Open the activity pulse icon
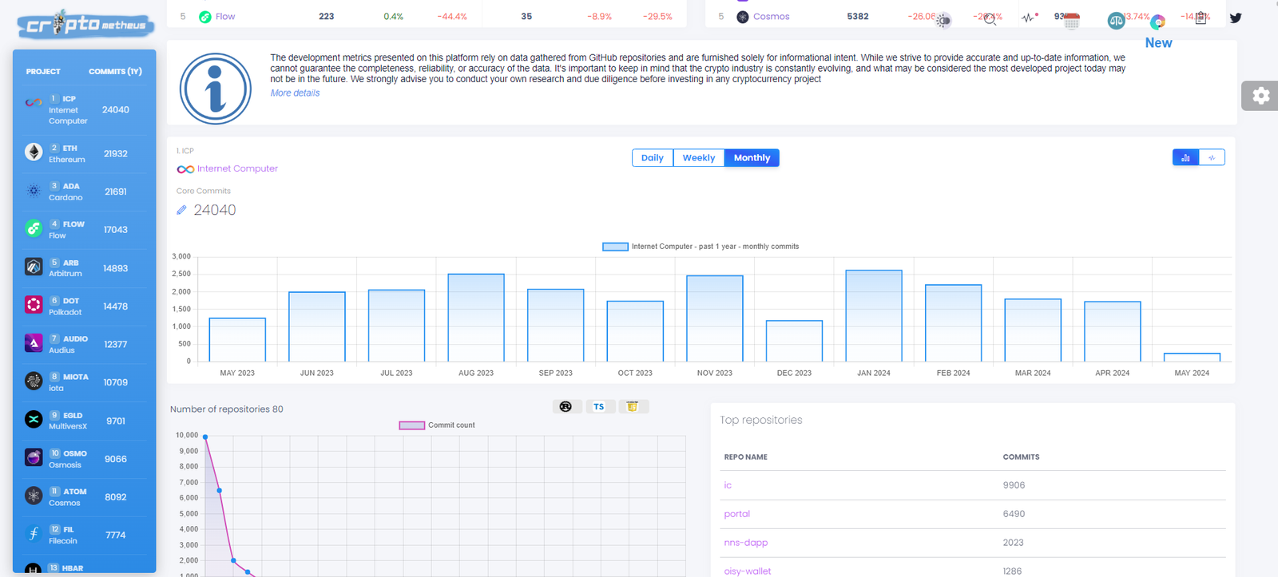This screenshot has width=1278, height=577. click(1030, 17)
